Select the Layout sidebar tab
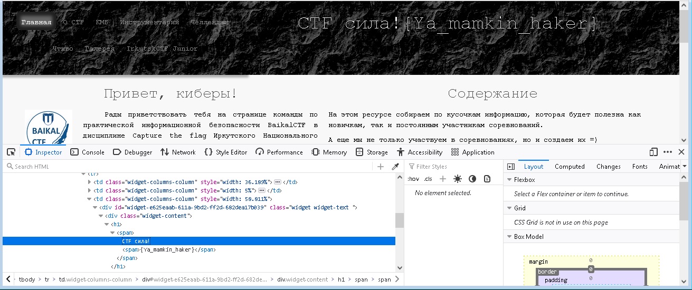692x290 pixels. click(534, 167)
